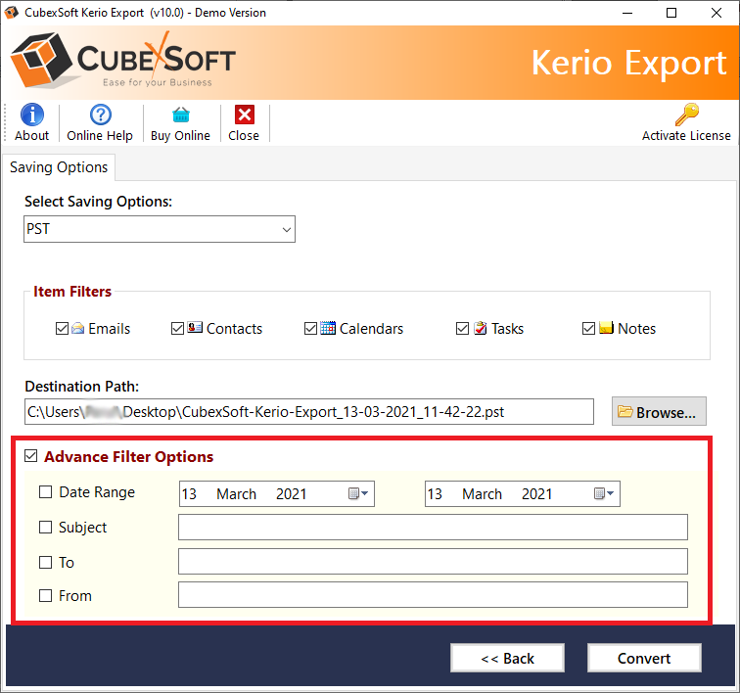This screenshot has width=740, height=693.
Task: Click the app icon in the title bar
Action: click(x=12, y=13)
